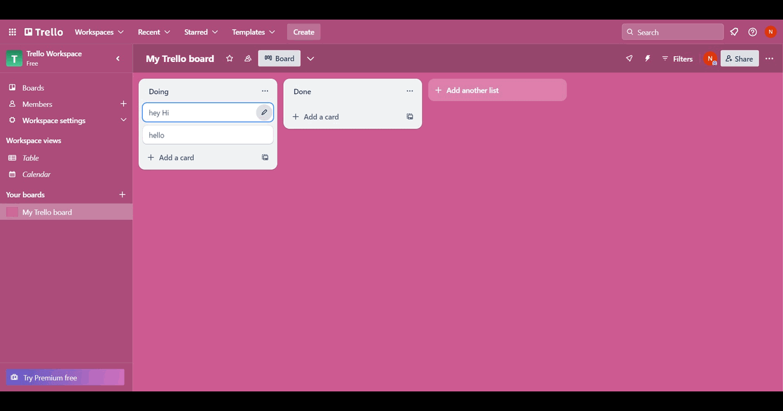Screen dimensions: 783x411
Task: Open the Workspaces dropdown menu
Action: coord(99,32)
